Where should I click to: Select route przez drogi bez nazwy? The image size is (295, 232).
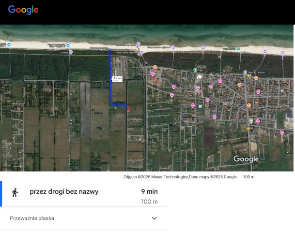point(64,192)
